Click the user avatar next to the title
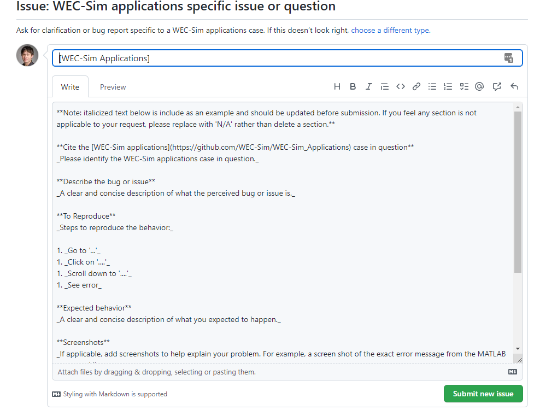534x410 pixels. coord(27,55)
